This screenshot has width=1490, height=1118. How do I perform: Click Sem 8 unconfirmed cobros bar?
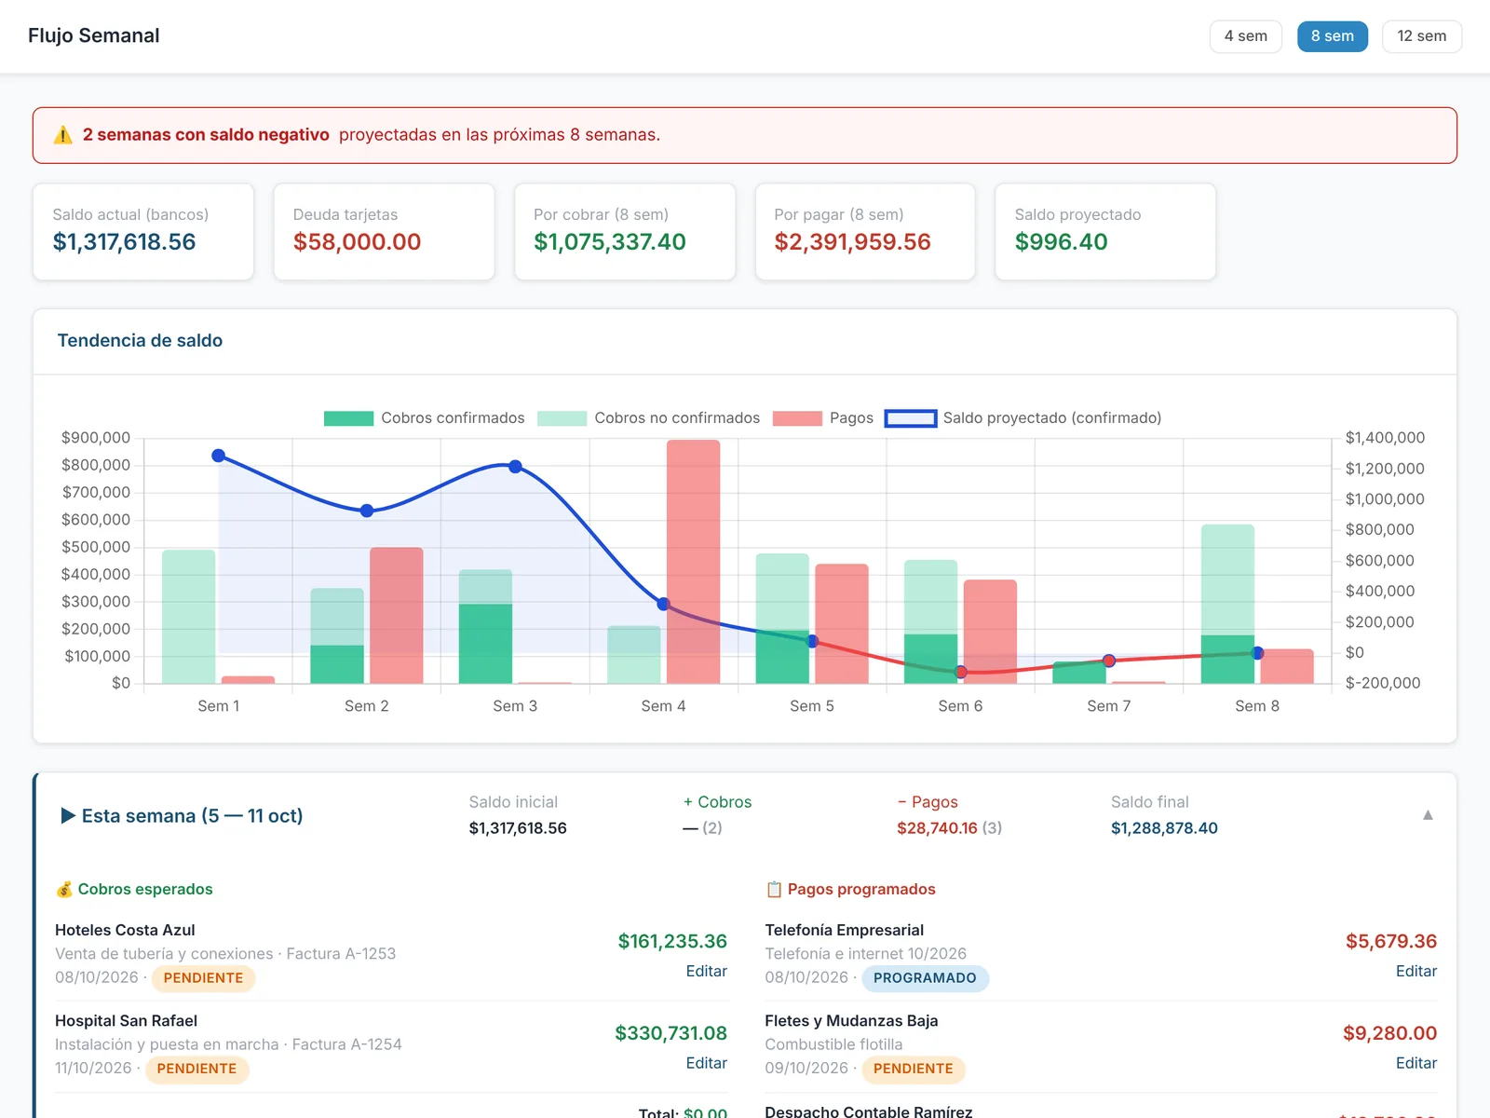pos(1227,579)
